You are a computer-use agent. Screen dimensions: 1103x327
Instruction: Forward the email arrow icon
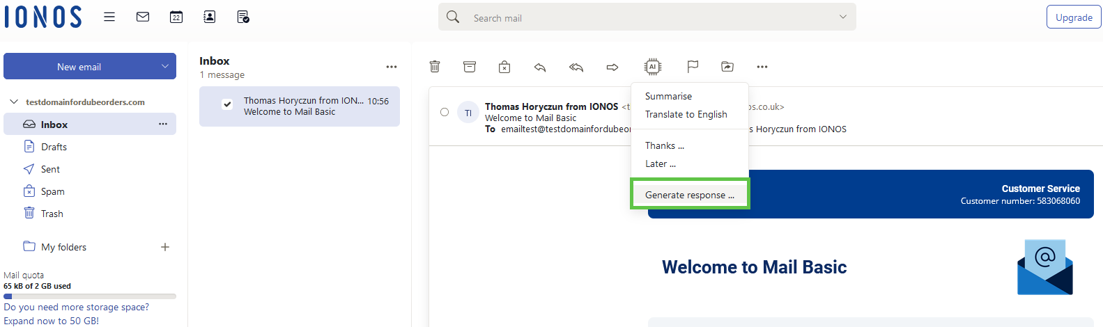point(612,67)
